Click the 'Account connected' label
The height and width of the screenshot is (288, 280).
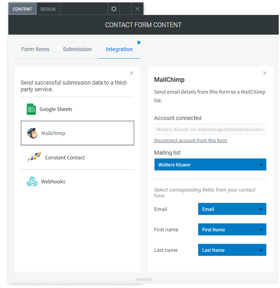(178, 118)
